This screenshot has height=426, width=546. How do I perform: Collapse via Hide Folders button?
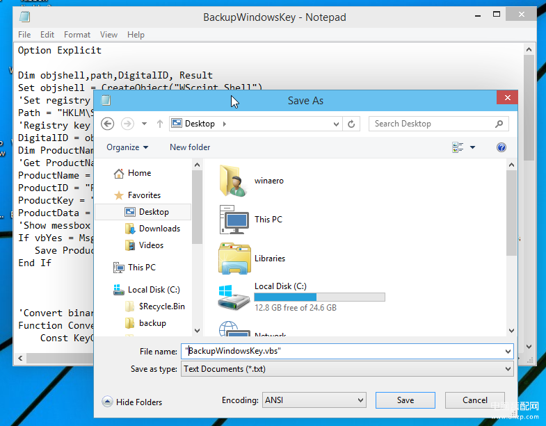132,402
